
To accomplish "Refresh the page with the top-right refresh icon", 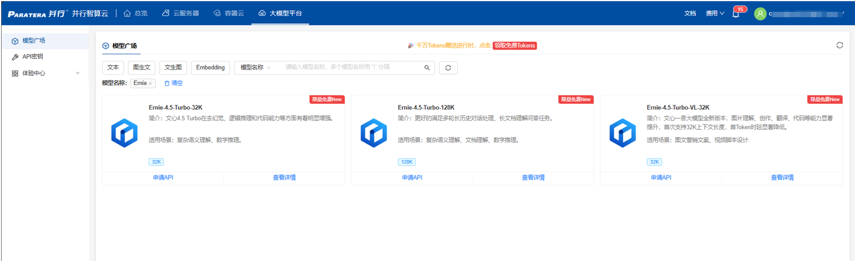I will 839,45.
